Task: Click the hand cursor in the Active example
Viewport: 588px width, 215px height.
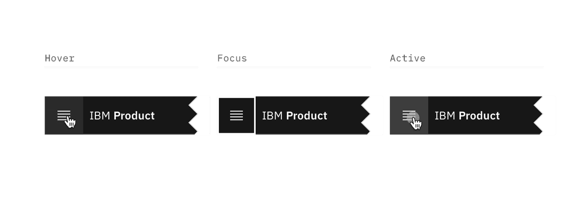Action: (415, 122)
